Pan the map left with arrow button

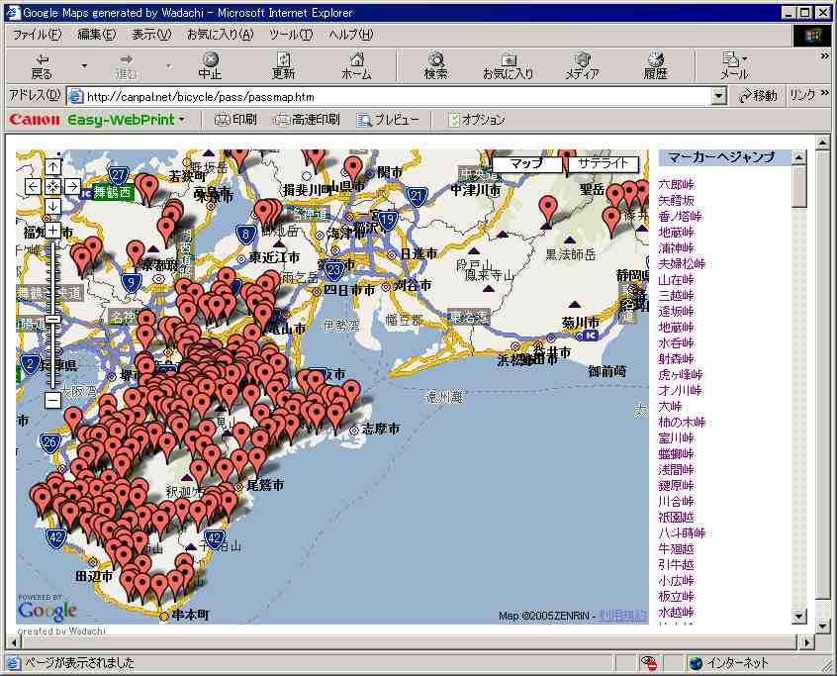(34, 186)
